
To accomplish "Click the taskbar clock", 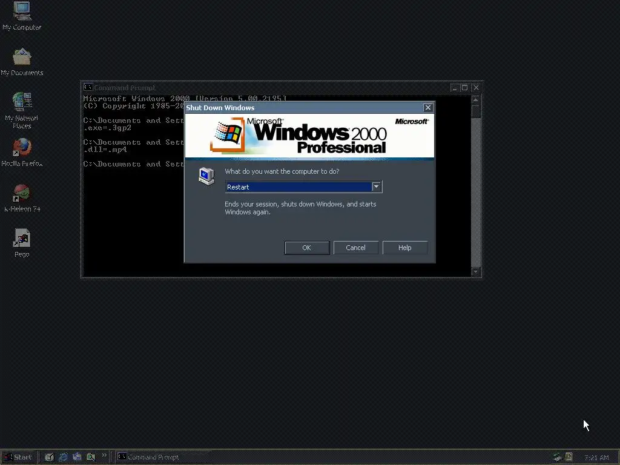I will point(596,458).
